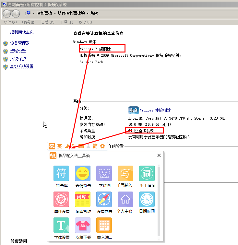Image resolution: width=238 pixels, height=245 pixels.
Task: Open the gear toolbox icon on the IME bar
Action: point(102,146)
